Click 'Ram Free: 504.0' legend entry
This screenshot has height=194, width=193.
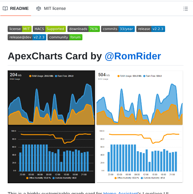(152, 76)
